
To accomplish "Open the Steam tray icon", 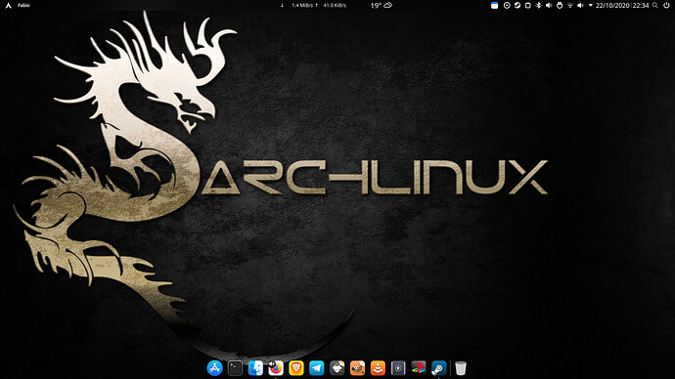I will pyautogui.click(x=517, y=5).
